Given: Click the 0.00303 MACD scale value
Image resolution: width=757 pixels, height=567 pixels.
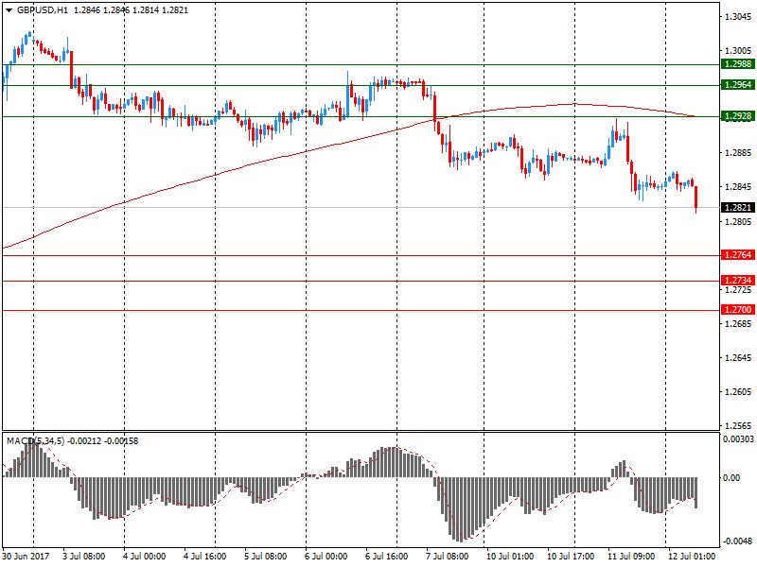Looking at the screenshot, I should (738, 439).
